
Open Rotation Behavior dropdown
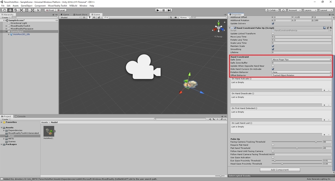[301, 72]
